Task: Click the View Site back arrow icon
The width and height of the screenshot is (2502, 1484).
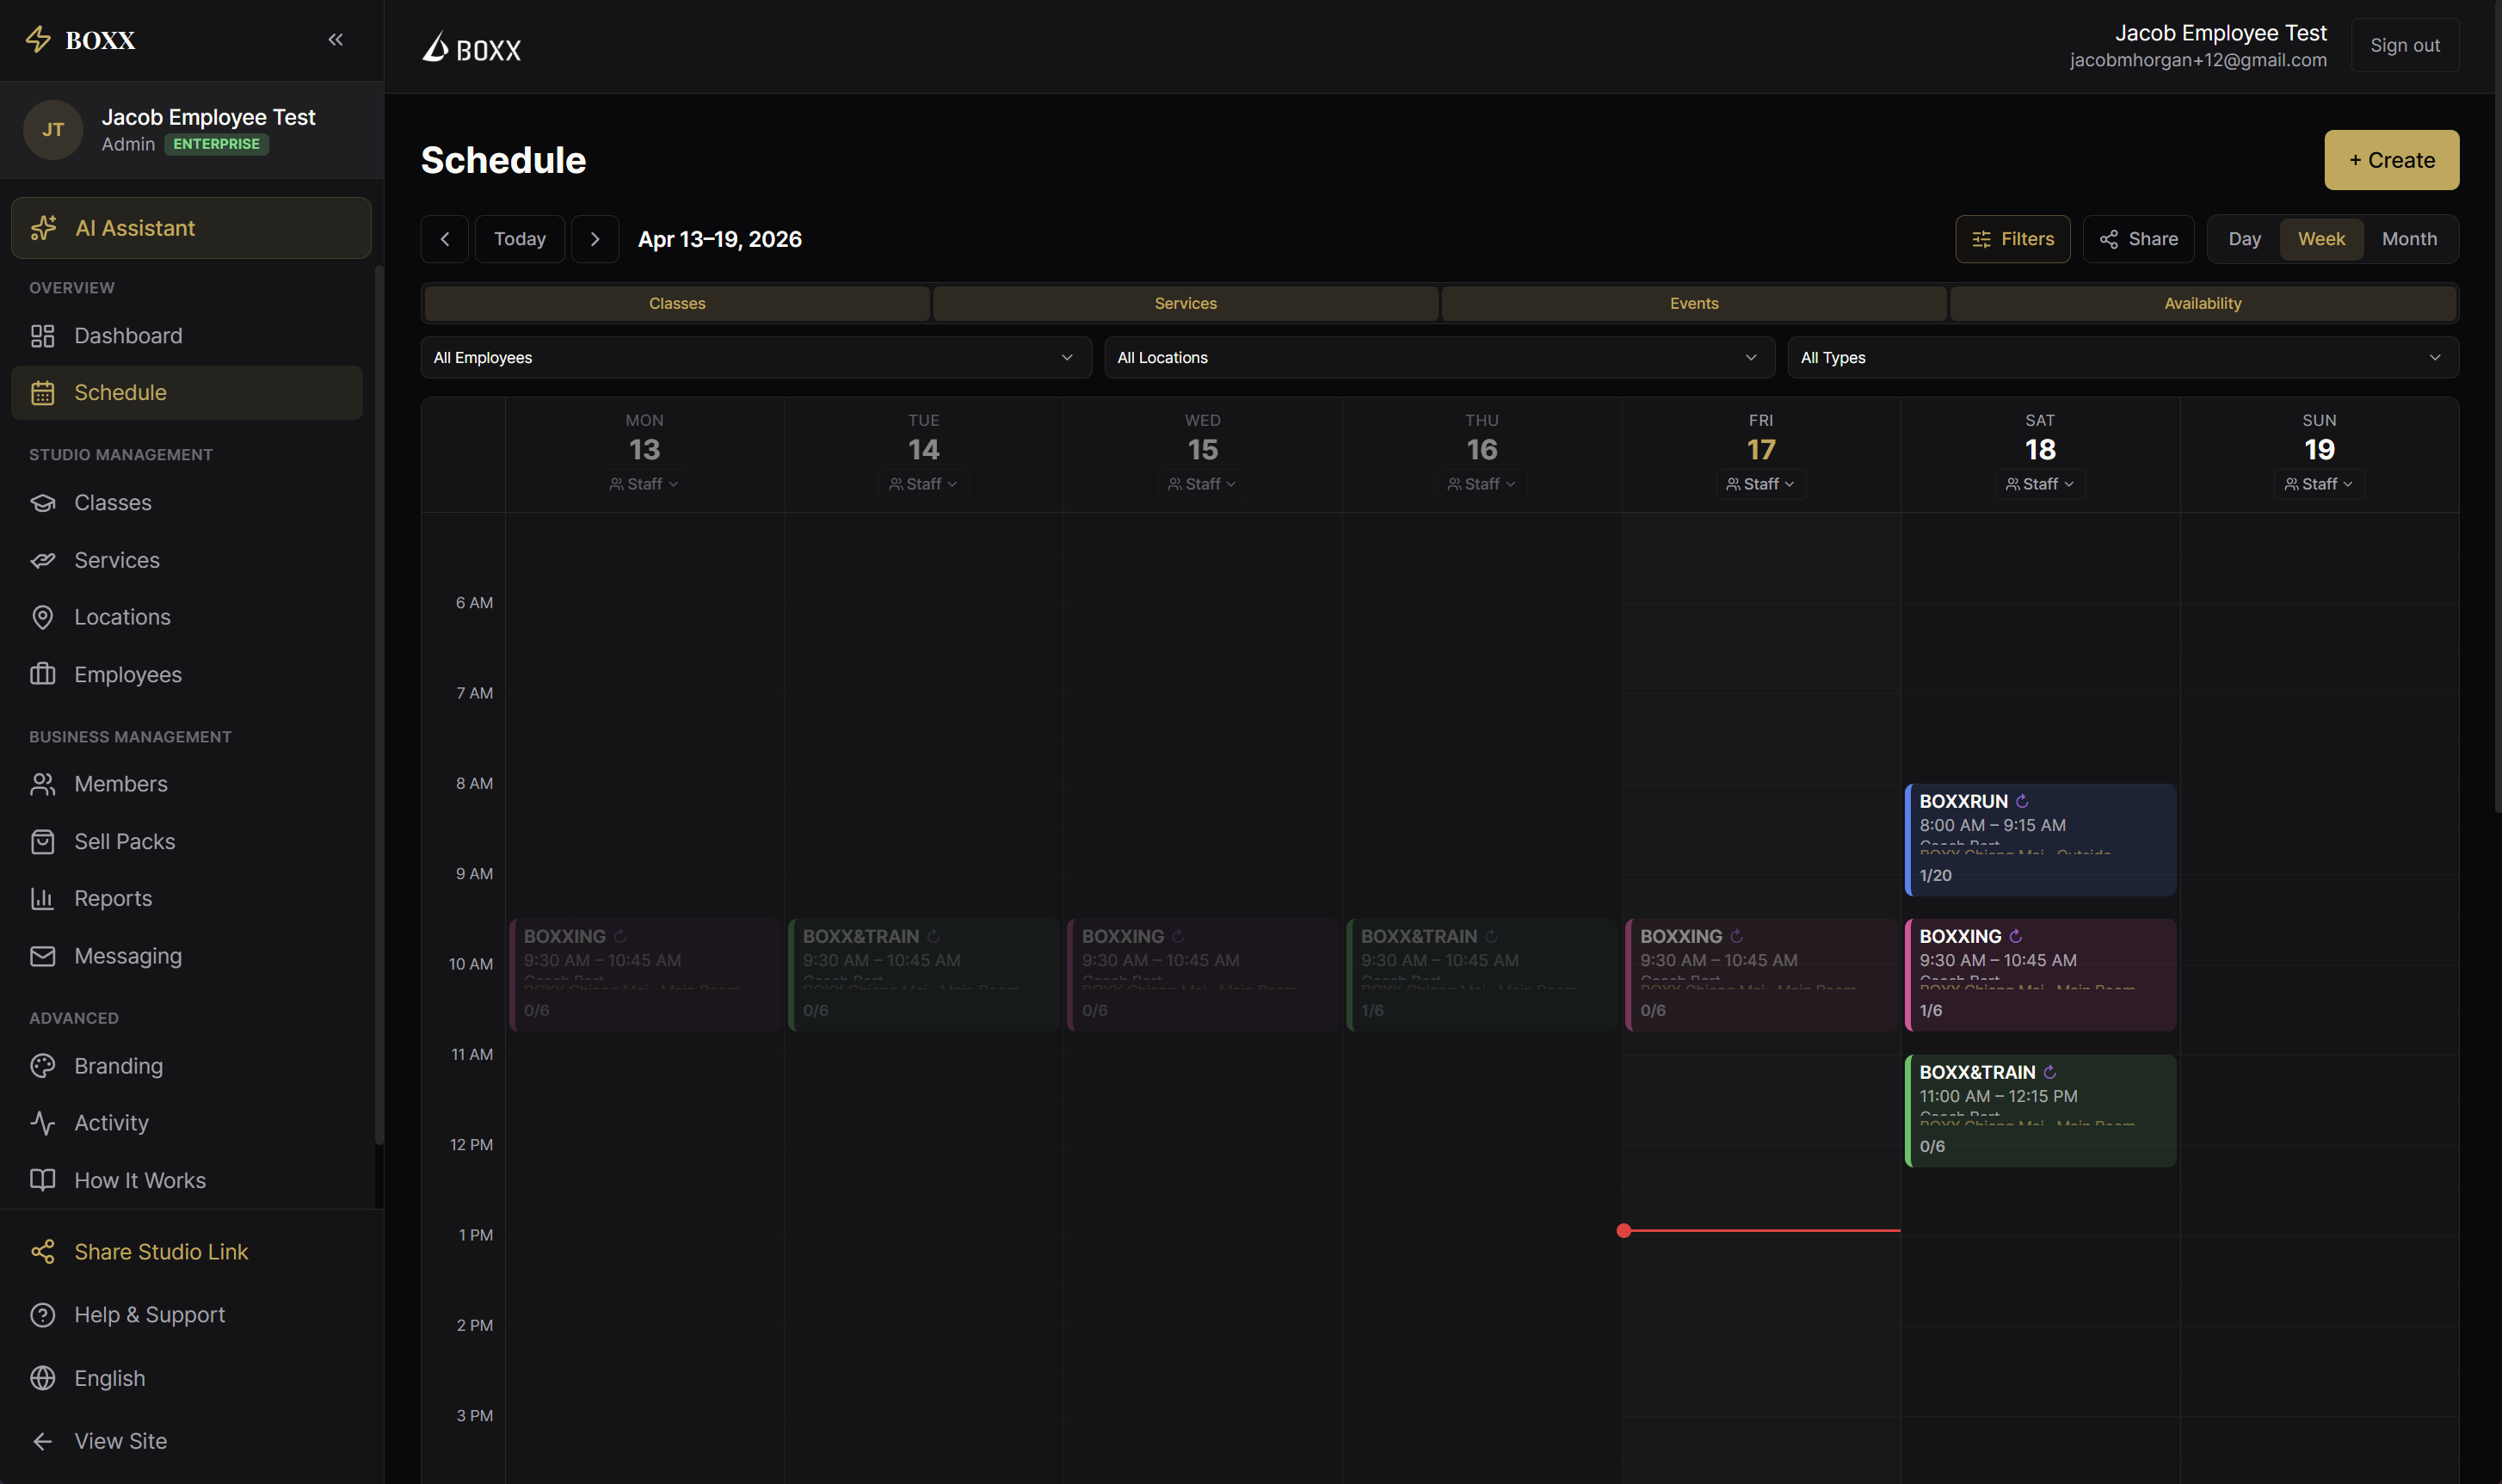Action: (x=42, y=1441)
